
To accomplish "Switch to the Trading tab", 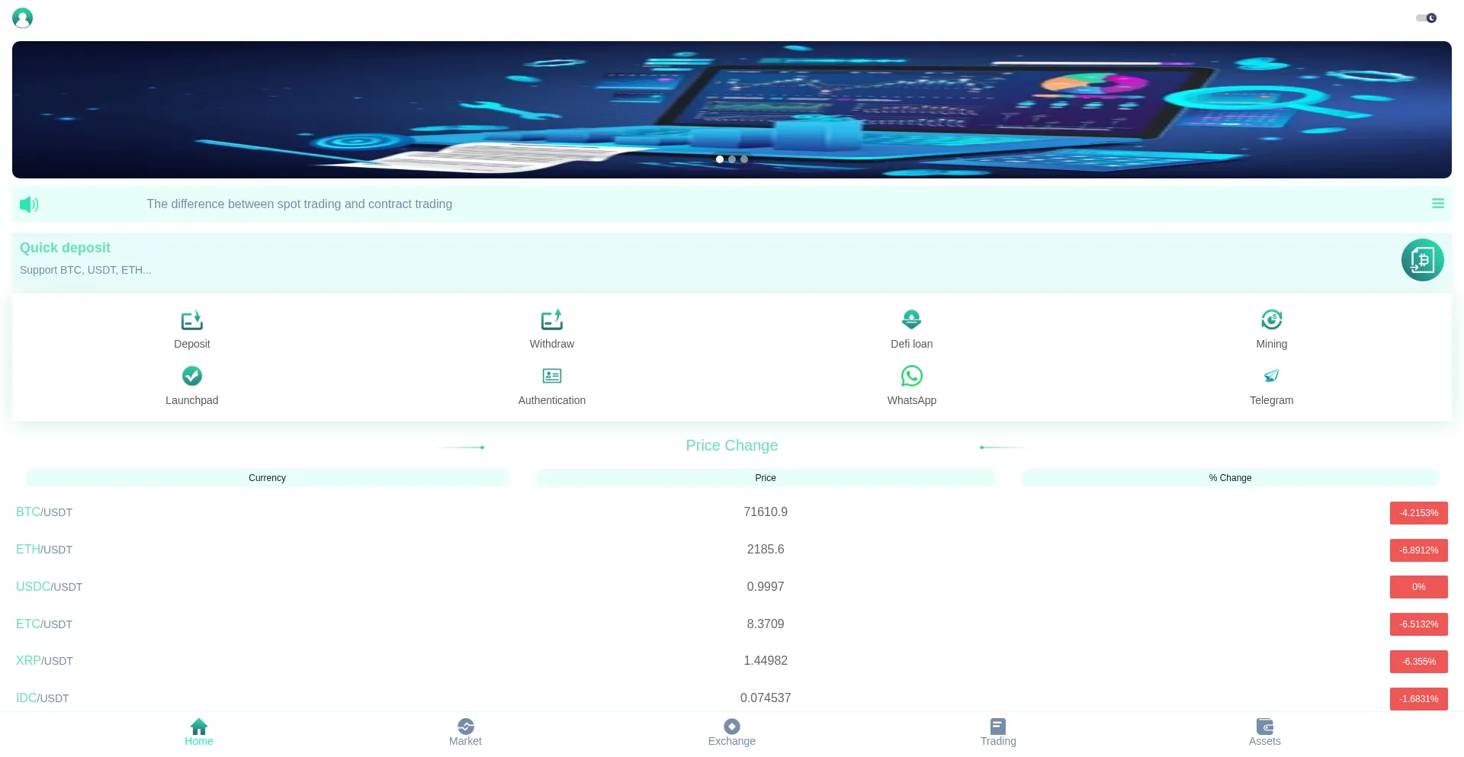I will [x=998, y=733].
